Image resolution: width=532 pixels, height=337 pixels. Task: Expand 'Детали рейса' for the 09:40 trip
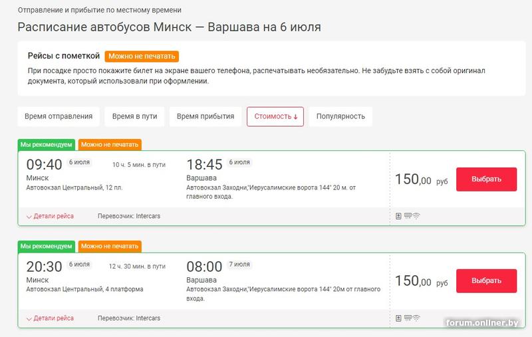(50, 216)
